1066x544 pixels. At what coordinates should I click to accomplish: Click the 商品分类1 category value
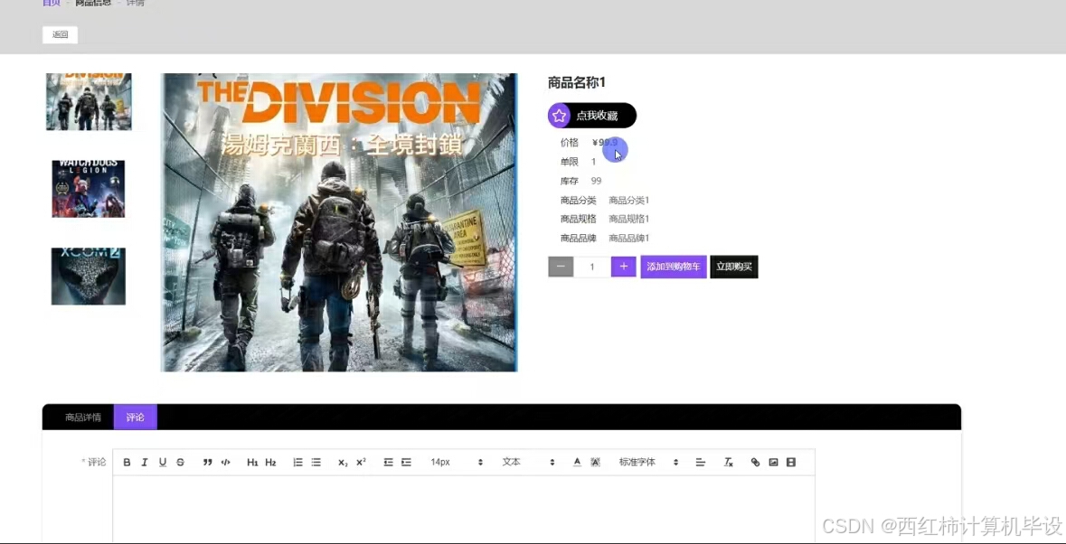(x=629, y=201)
